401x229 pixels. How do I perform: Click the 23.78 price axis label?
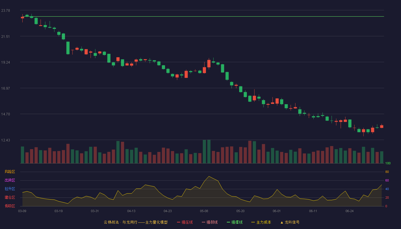(x=5, y=11)
